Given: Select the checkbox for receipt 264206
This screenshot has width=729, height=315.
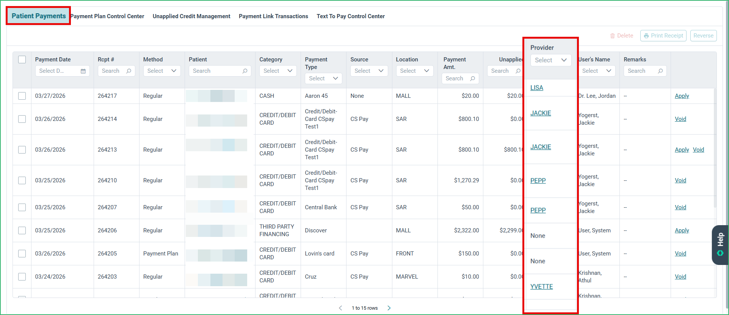Looking at the screenshot, I should pyautogui.click(x=22, y=230).
